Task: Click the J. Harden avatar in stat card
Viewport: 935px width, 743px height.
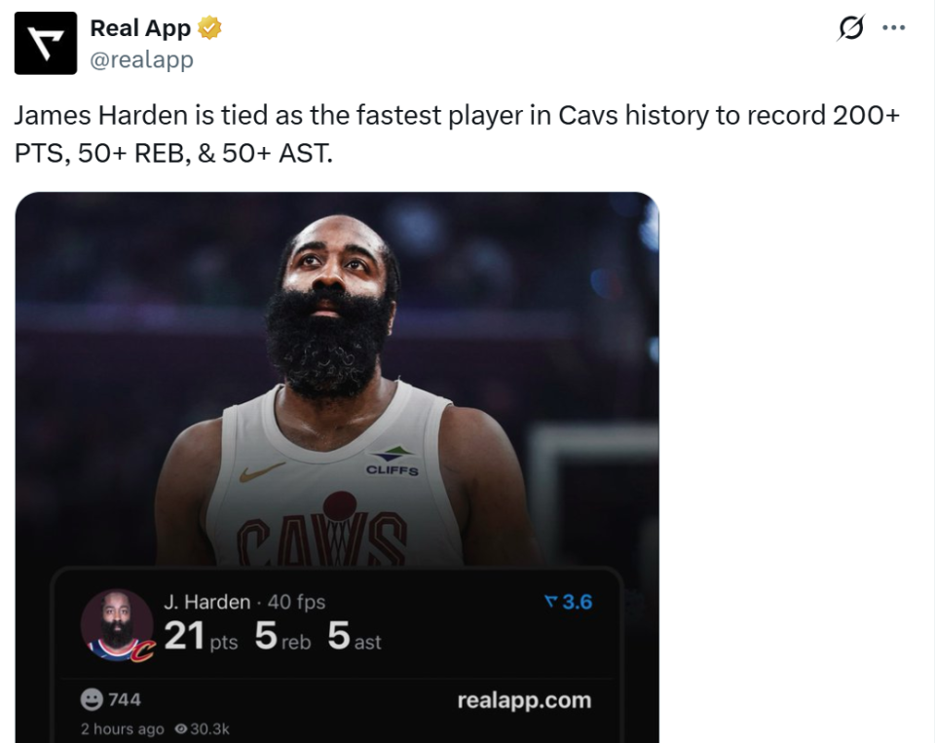Action: pos(115,623)
